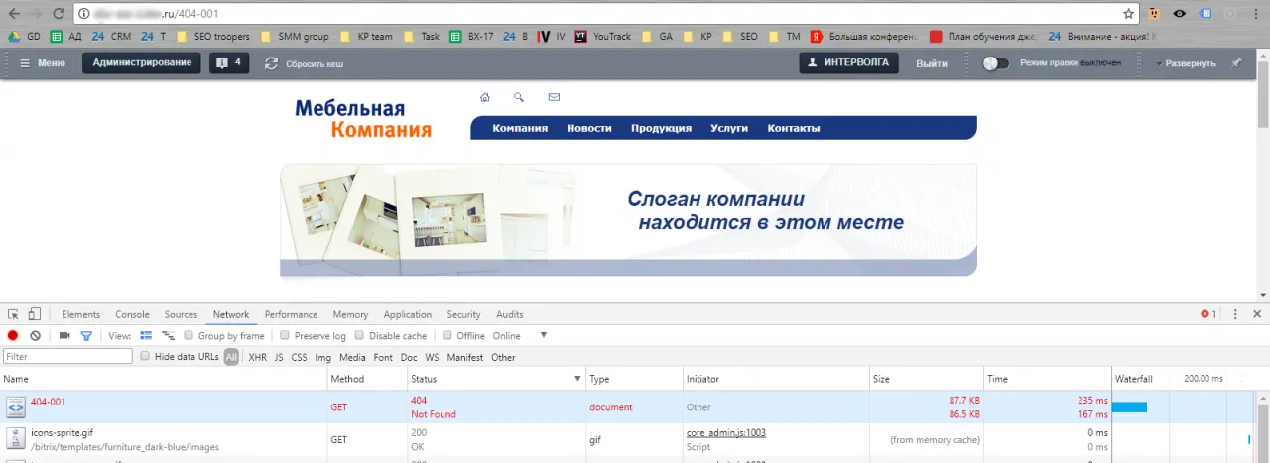Image resolution: width=1270 pixels, height=463 pixels.
Task: Switch to the Sources tab
Action: pyautogui.click(x=181, y=314)
